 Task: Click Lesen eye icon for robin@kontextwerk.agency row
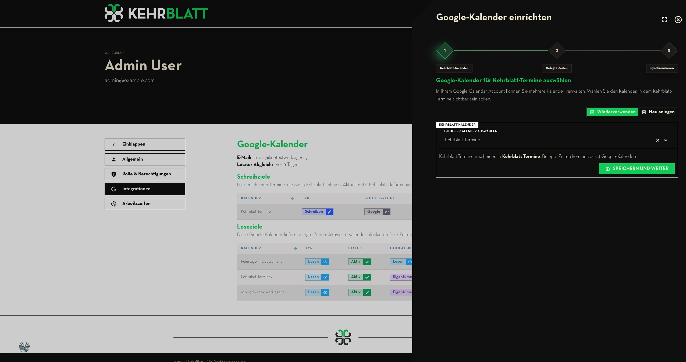coord(325,292)
